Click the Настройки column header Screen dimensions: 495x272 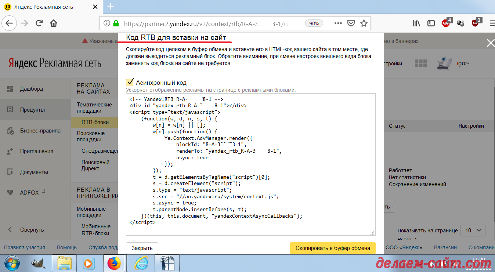click(x=471, y=126)
